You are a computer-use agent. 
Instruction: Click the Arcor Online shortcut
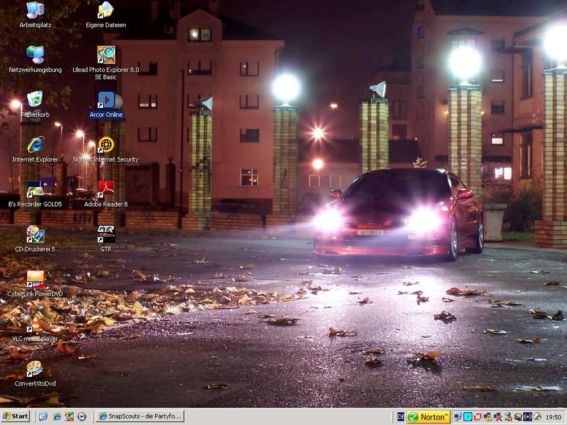[x=106, y=100]
